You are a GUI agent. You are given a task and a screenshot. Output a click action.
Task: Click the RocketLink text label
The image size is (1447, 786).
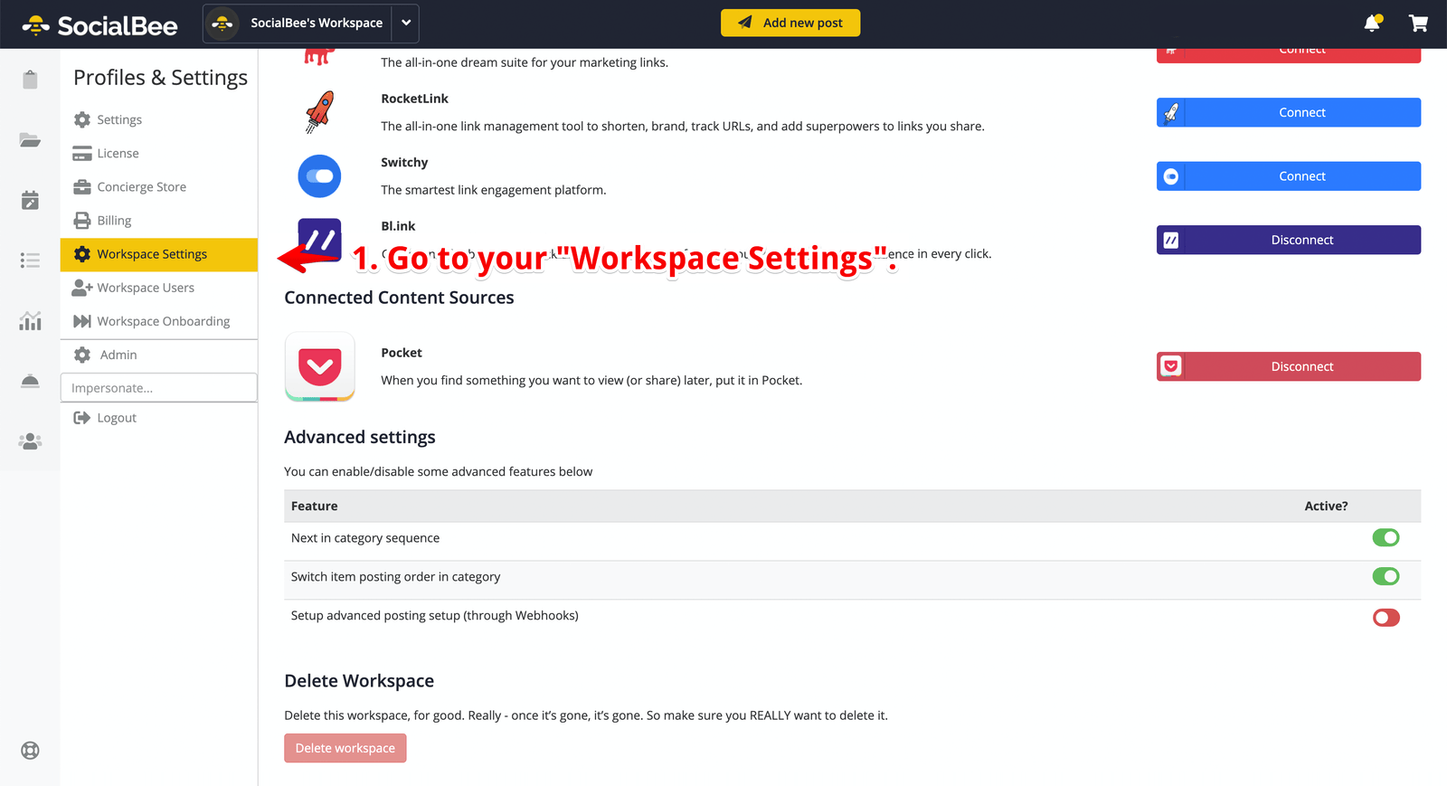pyautogui.click(x=414, y=99)
